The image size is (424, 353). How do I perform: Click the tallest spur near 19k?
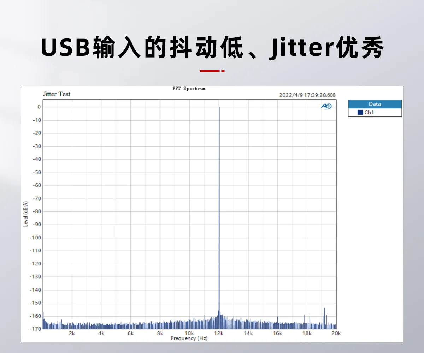(324, 309)
